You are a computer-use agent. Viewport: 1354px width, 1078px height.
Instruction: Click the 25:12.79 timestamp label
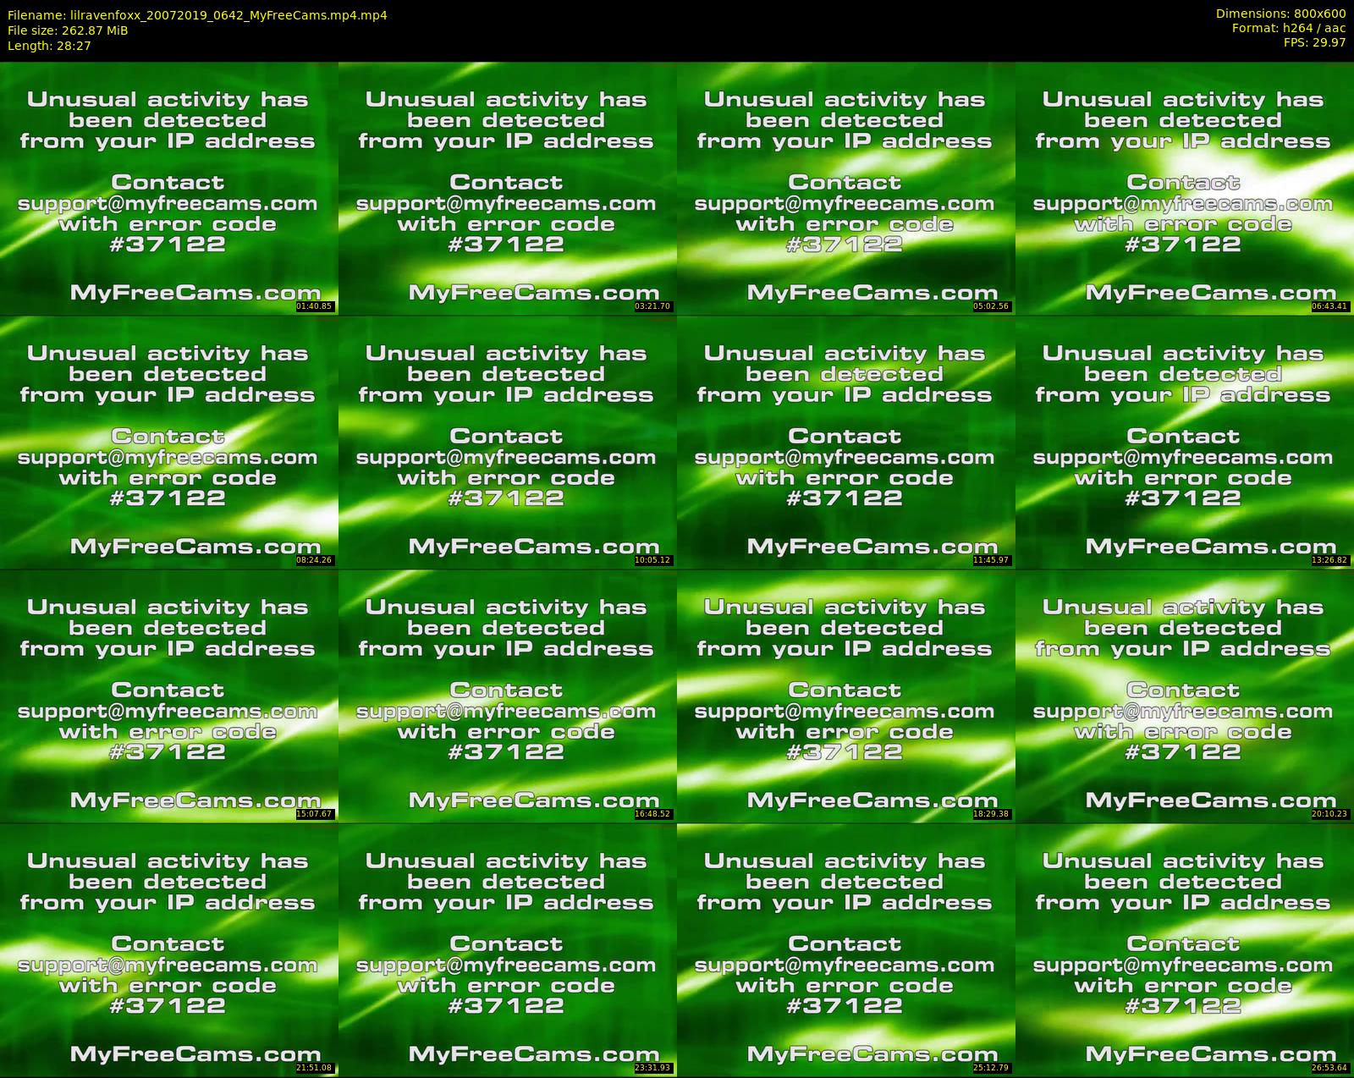(992, 1068)
